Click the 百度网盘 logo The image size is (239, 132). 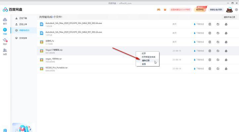point(13,10)
